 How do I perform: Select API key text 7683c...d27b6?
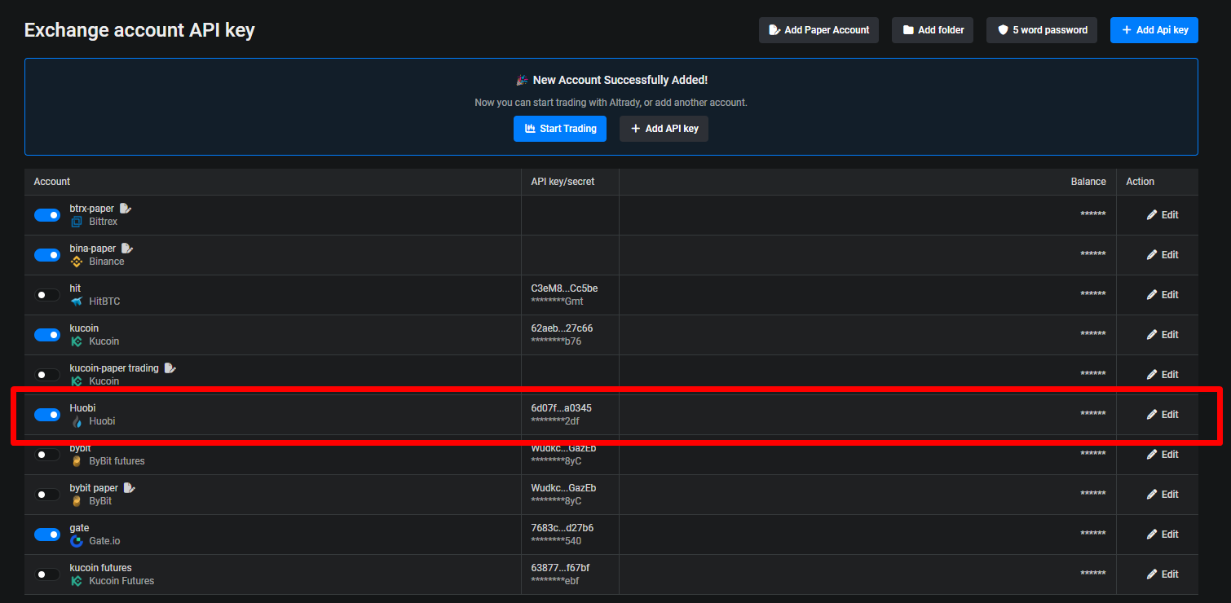coord(563,528)
